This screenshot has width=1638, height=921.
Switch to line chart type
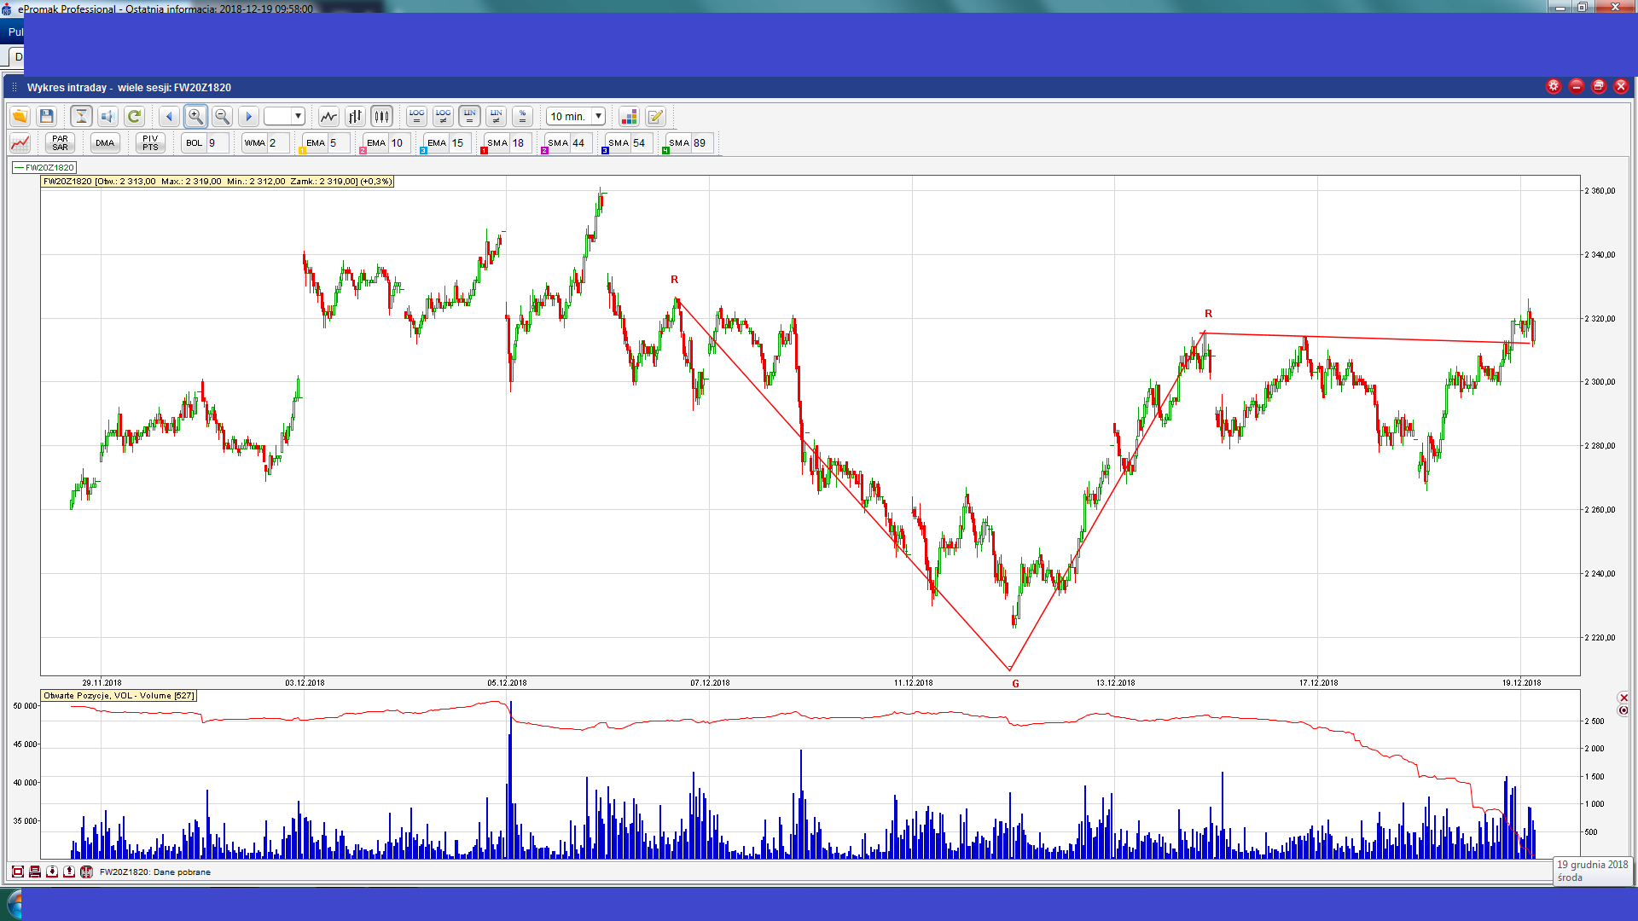tap(328, 117)
